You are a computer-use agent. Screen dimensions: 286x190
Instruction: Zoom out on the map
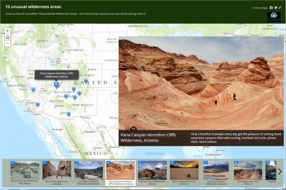[8, 43]
